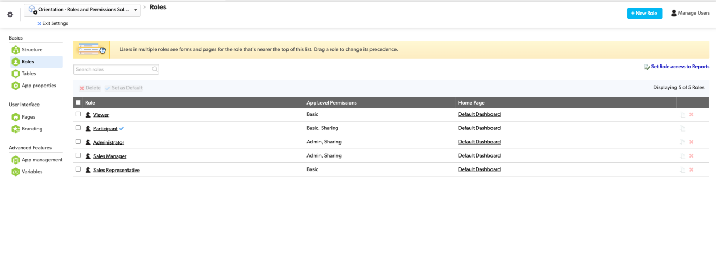Check the Viewer role checkbox

pyautogui.click(x=79, y=114)
